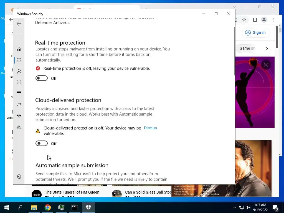Expand more category chips with right arrow
Viewport: 284px width, 213px height.
(x=267, y=49)
